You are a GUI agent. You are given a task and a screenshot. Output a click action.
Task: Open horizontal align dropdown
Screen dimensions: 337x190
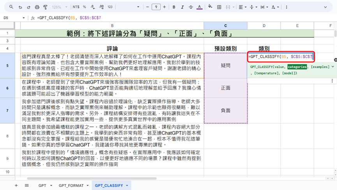(x=242, y=7)
